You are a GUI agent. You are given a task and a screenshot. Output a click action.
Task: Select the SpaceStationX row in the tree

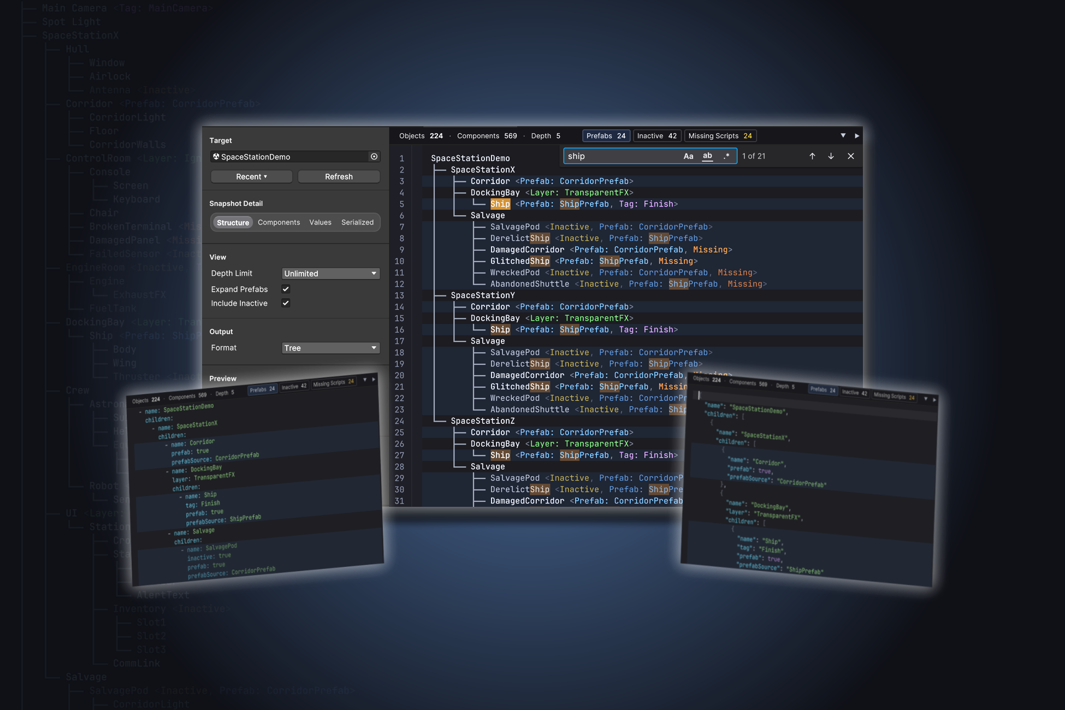pos(483,170)
